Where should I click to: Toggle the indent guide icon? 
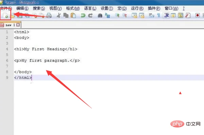166,16
